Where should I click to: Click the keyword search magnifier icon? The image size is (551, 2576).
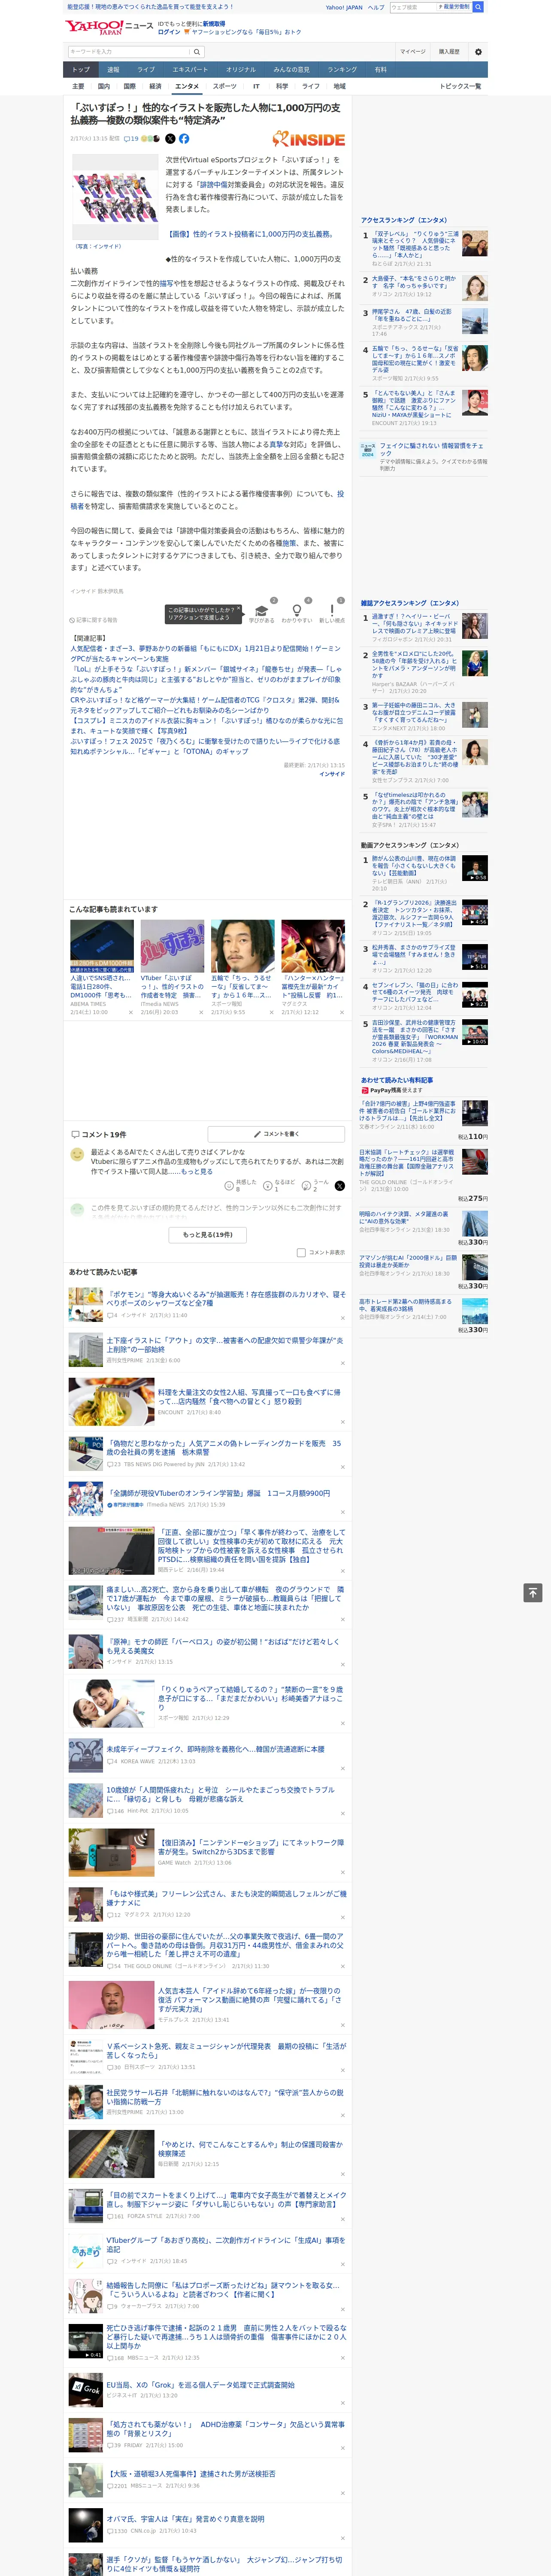coord(197,52)
